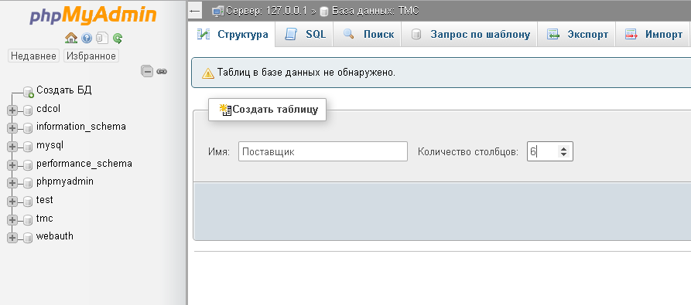Toggle the link with main panel icon
691x305 pixels.
162,71
